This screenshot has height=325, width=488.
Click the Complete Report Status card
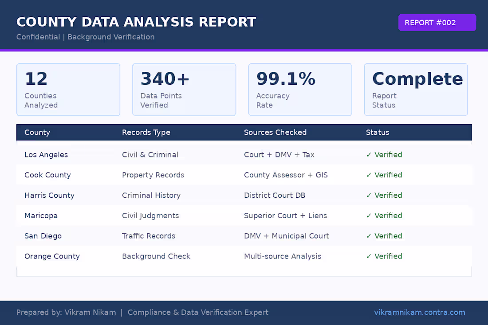click(416, 89)
